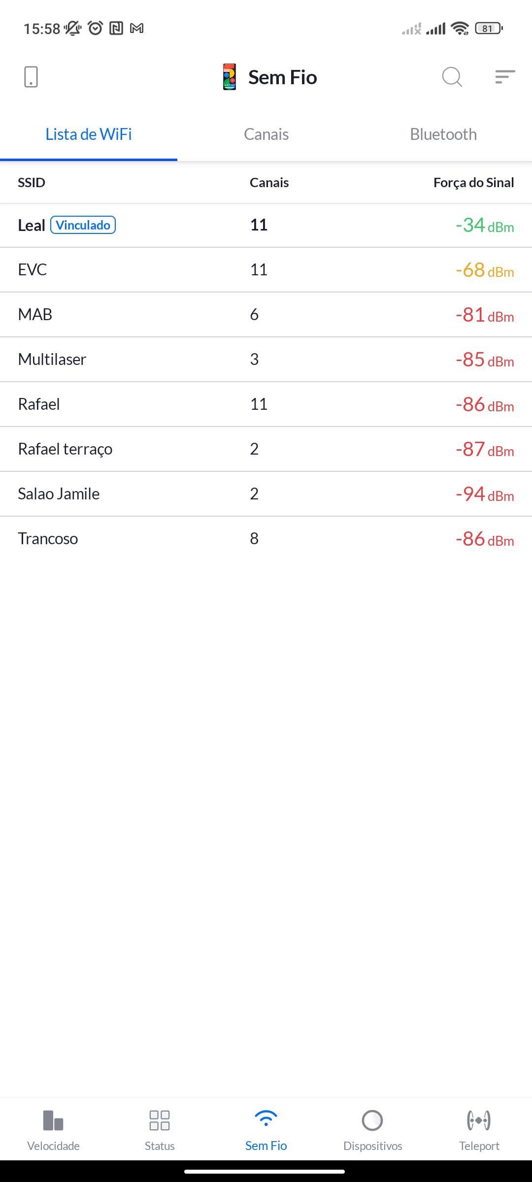The width and height of the screenshot is (532, 1182).
Task: Tap the phone device icon at top left
Action: coord(31,77)
